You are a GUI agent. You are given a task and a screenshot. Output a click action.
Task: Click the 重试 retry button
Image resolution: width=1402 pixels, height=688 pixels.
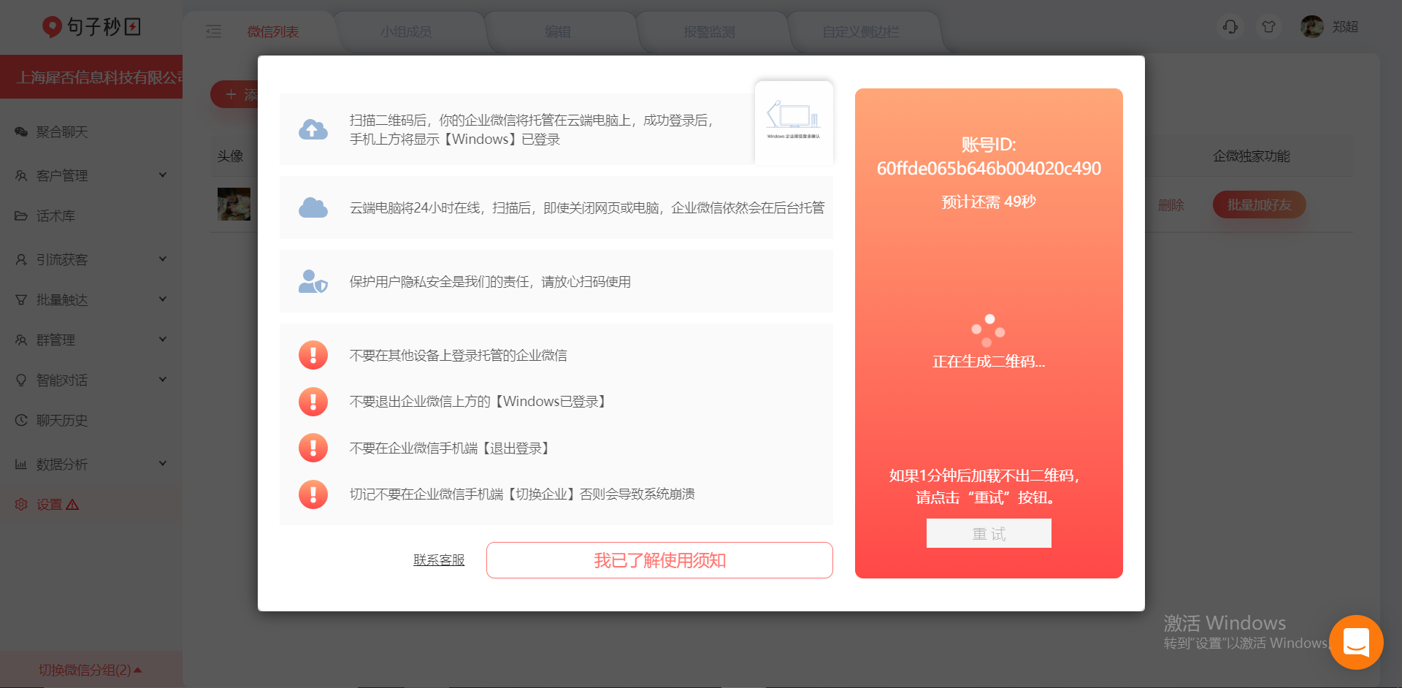click(x=989, y=533)
